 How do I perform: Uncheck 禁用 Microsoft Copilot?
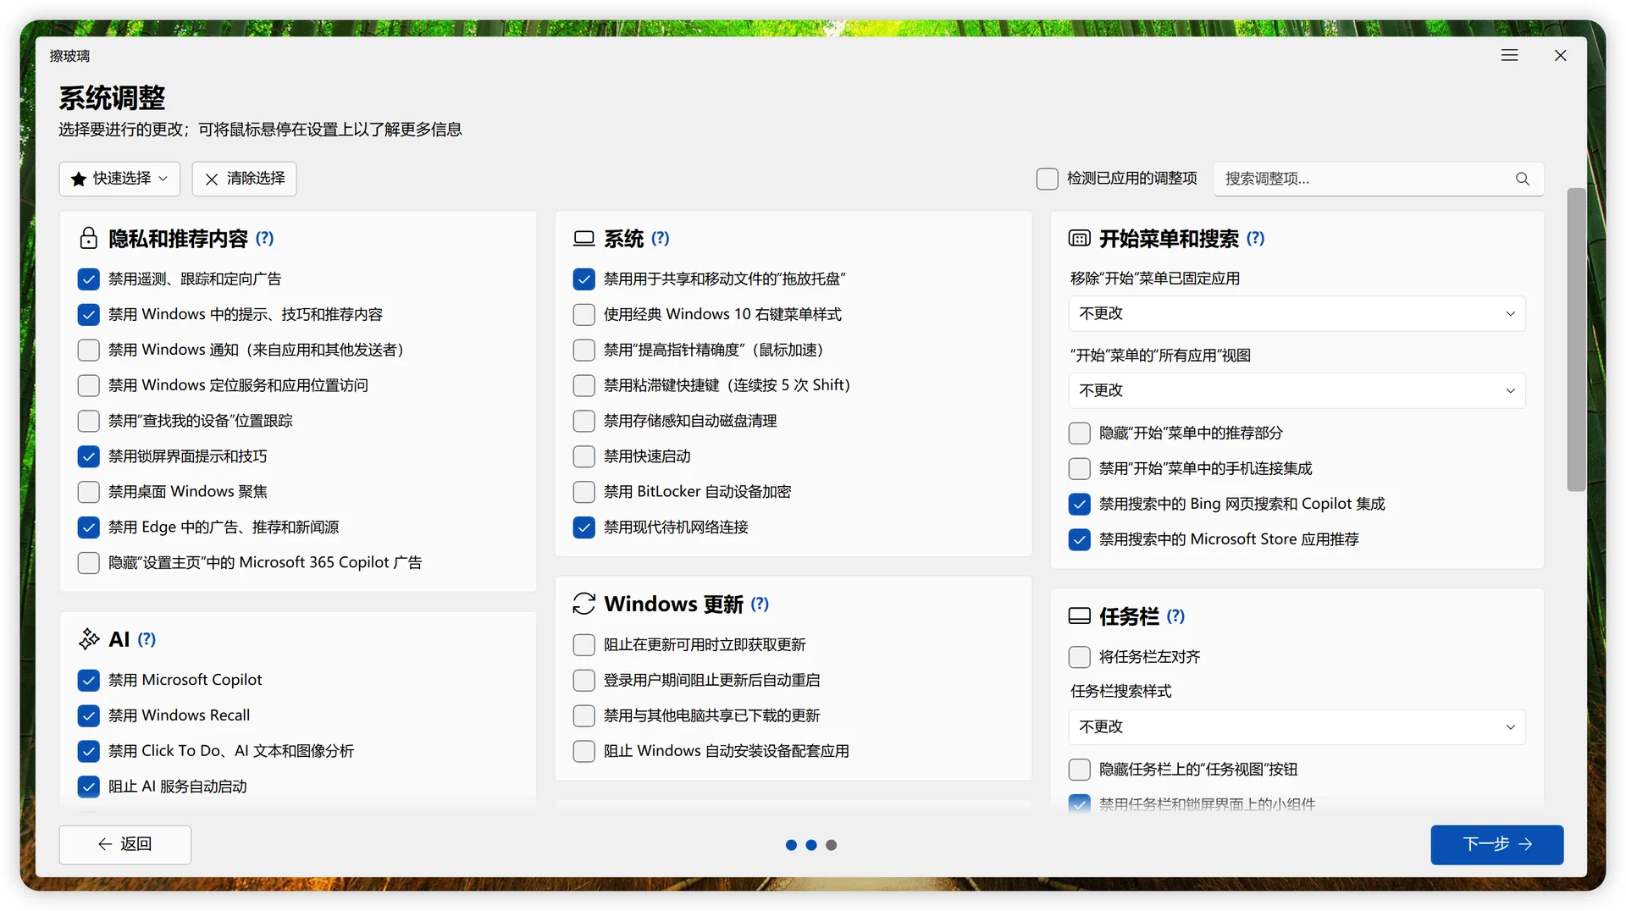coord(88,680)
